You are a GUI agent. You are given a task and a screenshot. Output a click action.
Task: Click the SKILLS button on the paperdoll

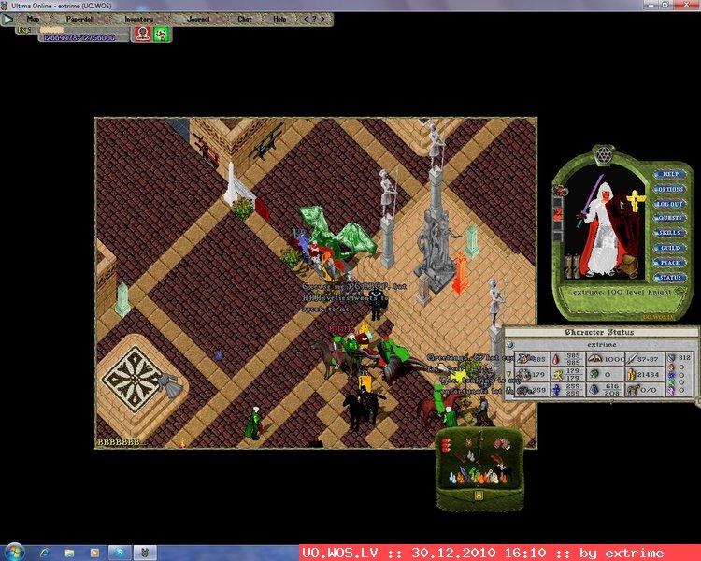(x=670, y=233)
